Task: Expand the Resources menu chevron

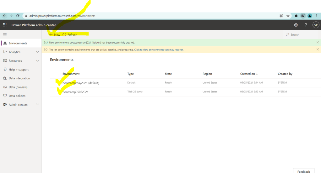Action: click(x=37, y=61)
